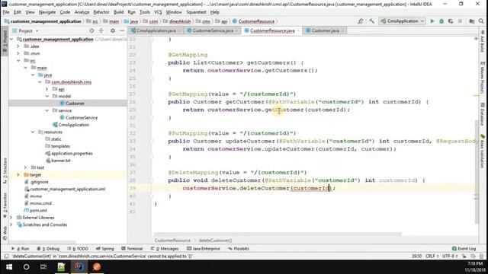Expand the target folder

click(18, 175)
